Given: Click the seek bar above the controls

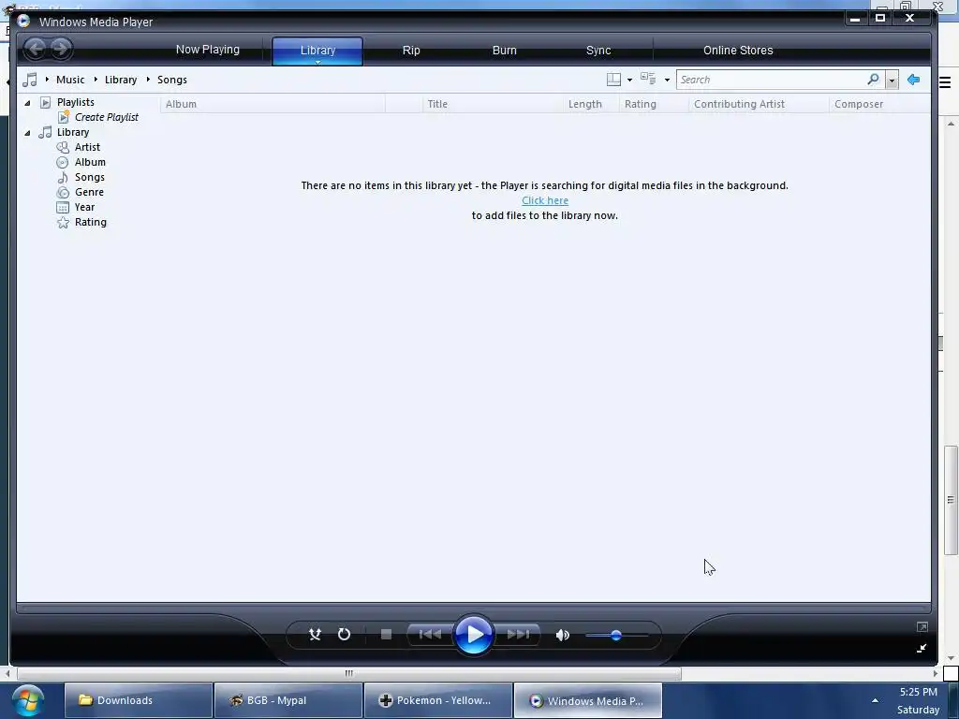Looking at the screenshot, I should click(x=473, y=609).
